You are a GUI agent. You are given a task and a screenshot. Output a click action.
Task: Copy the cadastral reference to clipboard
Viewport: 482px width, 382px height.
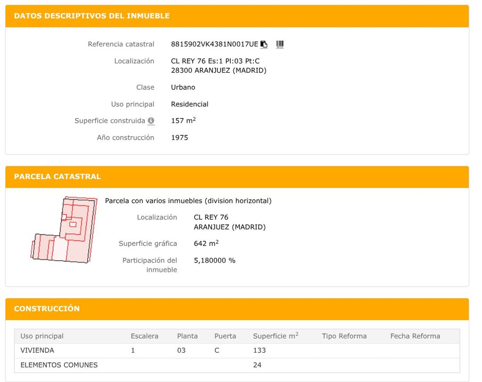point(264,44)
